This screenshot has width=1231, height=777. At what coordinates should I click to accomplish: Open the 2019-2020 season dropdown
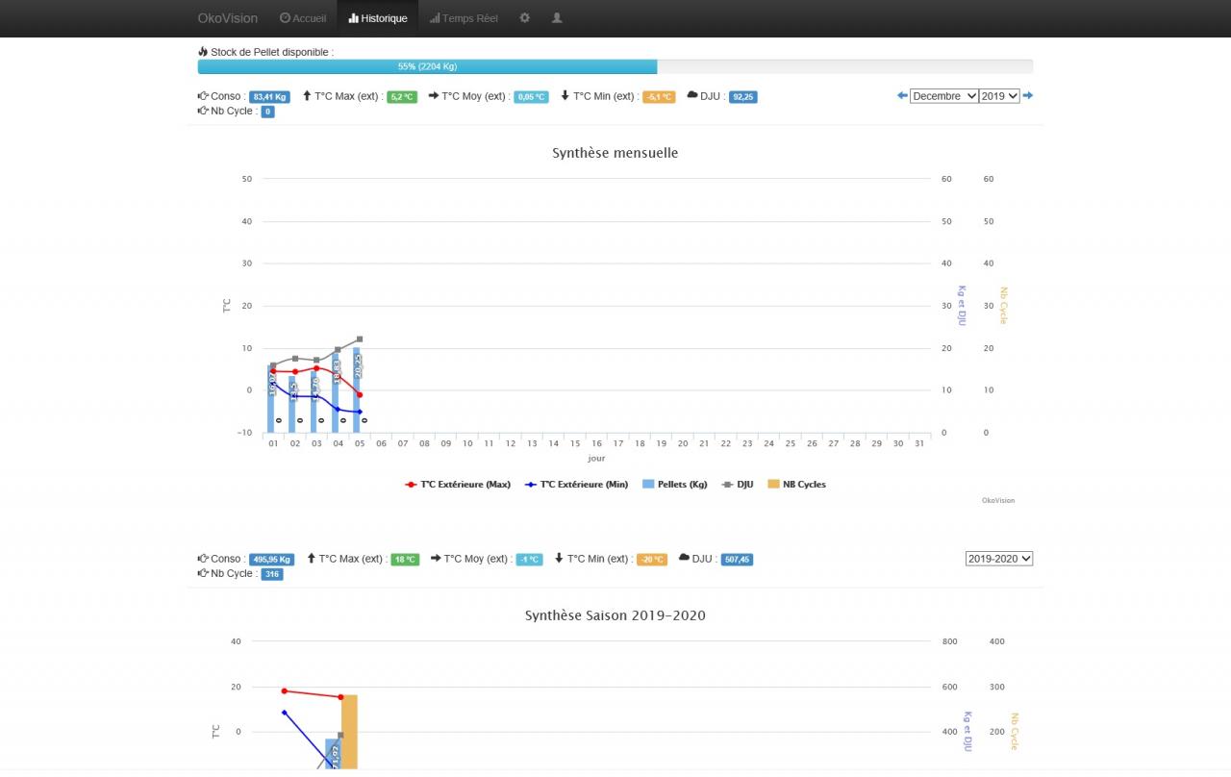coord(999,559)
